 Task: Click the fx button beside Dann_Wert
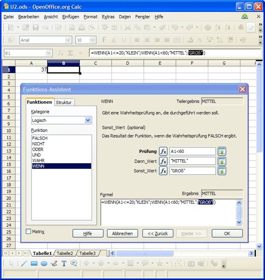(x=163, y=161)
